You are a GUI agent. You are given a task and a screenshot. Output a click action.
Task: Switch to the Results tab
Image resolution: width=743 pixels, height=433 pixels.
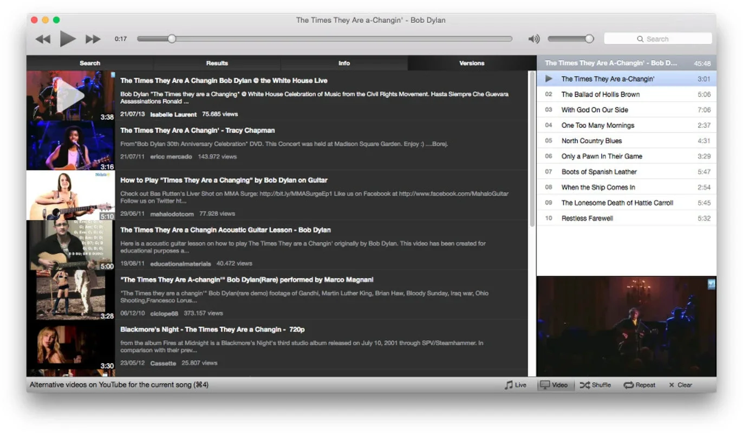point(217,63)
